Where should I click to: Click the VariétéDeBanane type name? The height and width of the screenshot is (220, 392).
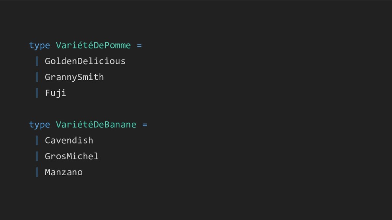(x=96, y=125)
